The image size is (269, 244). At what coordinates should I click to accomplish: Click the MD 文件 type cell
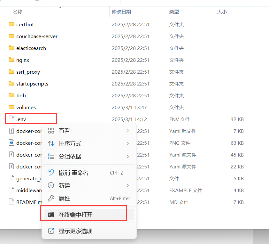[x=179, y=202]
